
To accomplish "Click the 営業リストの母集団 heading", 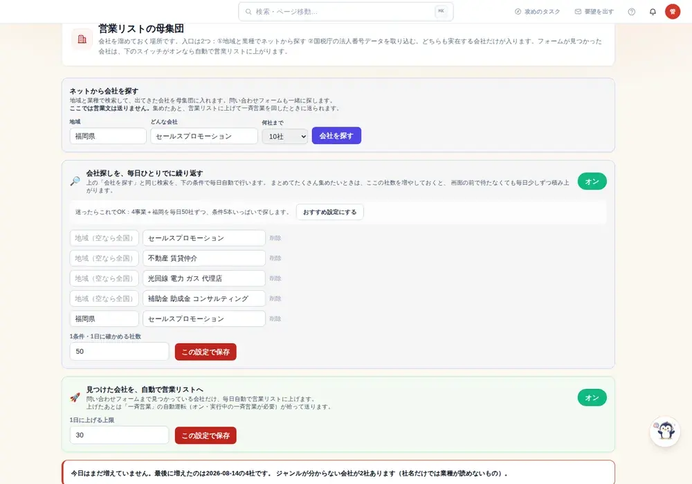I will point(141,28).
